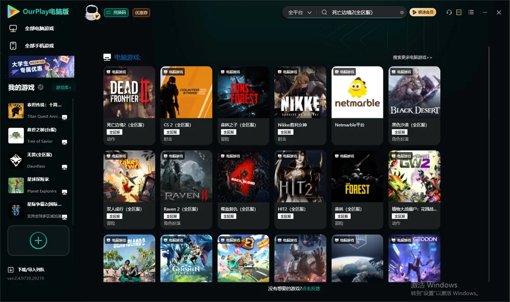This screenshot has width=510, height=302.
Task: Click the customer service headset icon
Action: pyautogui.click(x=449, y=12)
